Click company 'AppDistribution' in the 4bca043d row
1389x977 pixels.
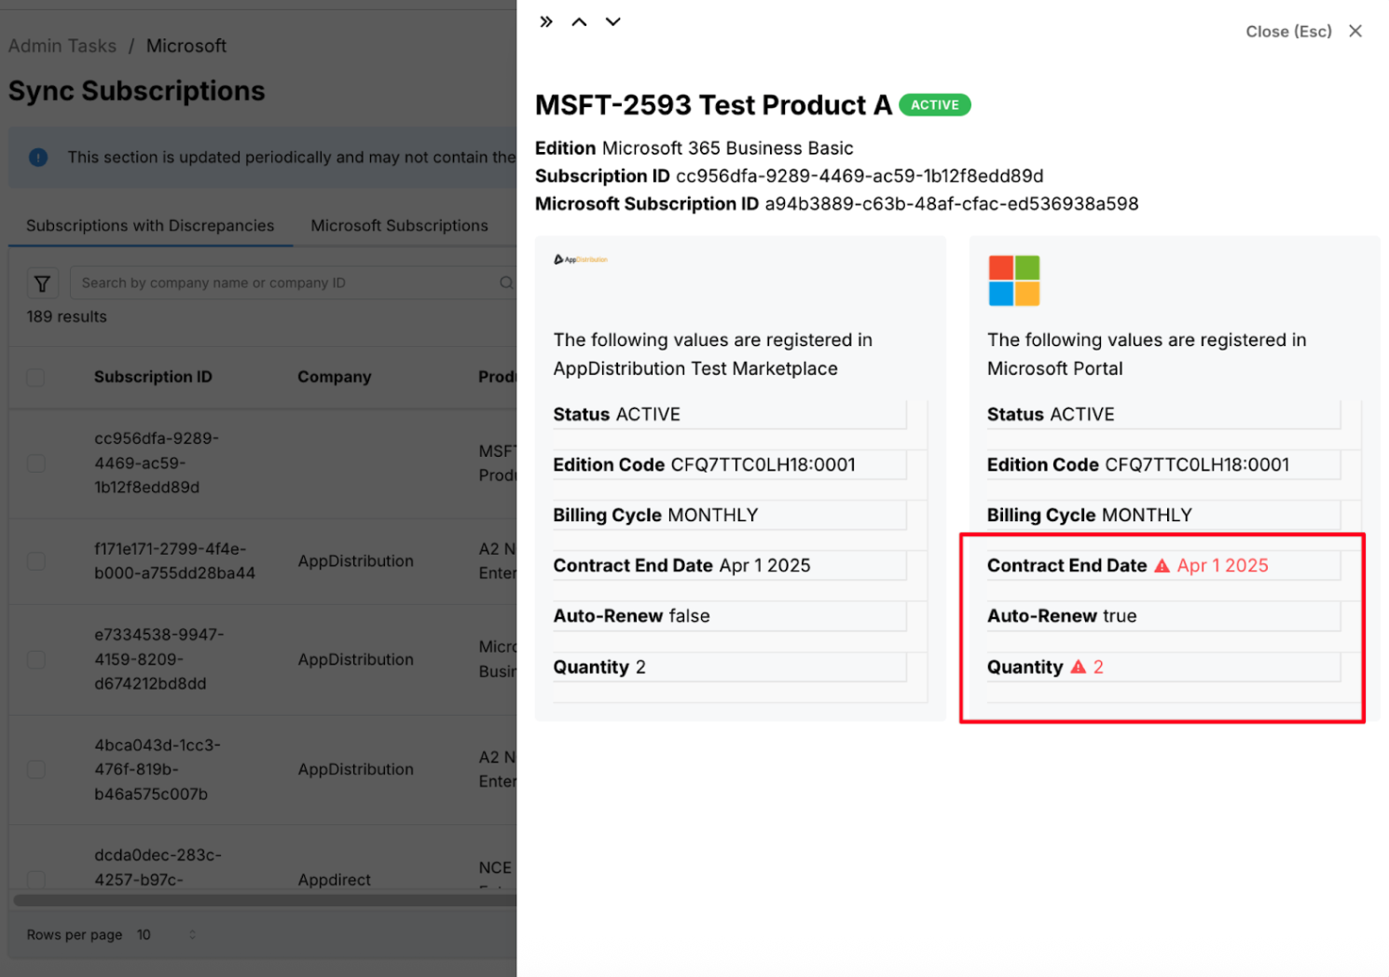point(356,769)
